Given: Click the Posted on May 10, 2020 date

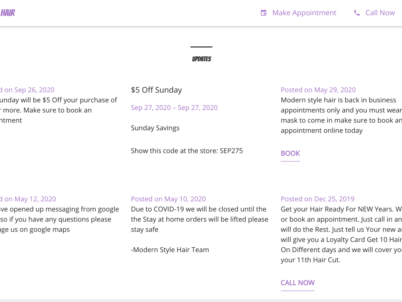Looking at the screenshot, I should tap(168, 199).
